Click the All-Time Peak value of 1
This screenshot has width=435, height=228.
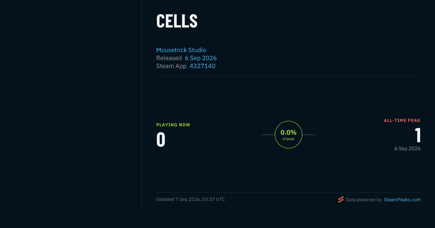pyautogui.click(x=418, y=135)
